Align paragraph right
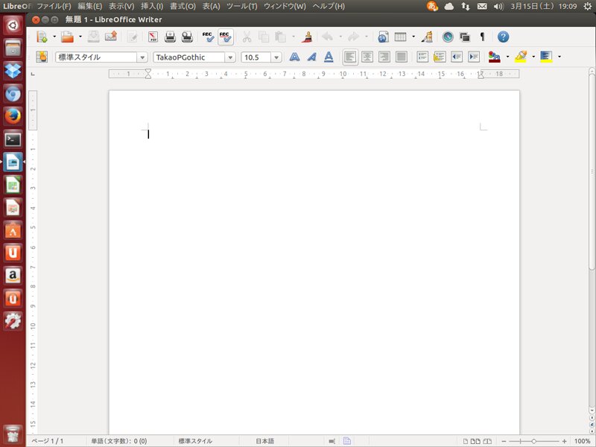 tap(384, 57)
